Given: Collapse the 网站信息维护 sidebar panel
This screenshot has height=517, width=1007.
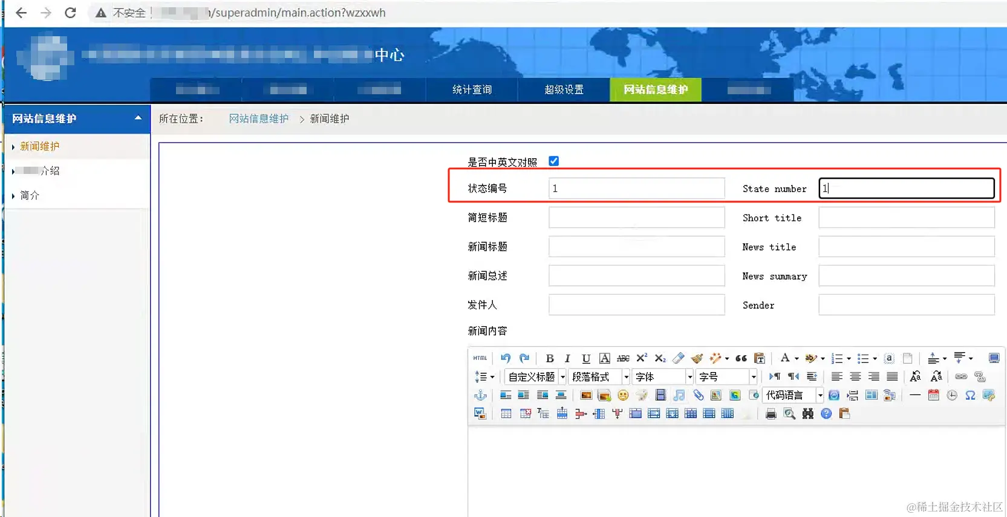Looking at the screenshot, I should [x=138, y=118].
